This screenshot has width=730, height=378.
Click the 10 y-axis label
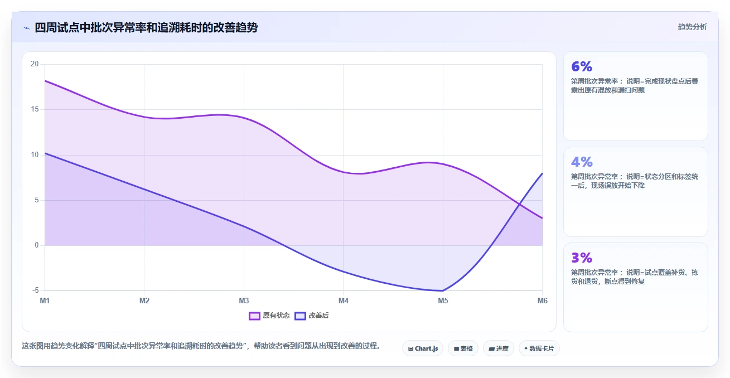[x=35, y=154]
